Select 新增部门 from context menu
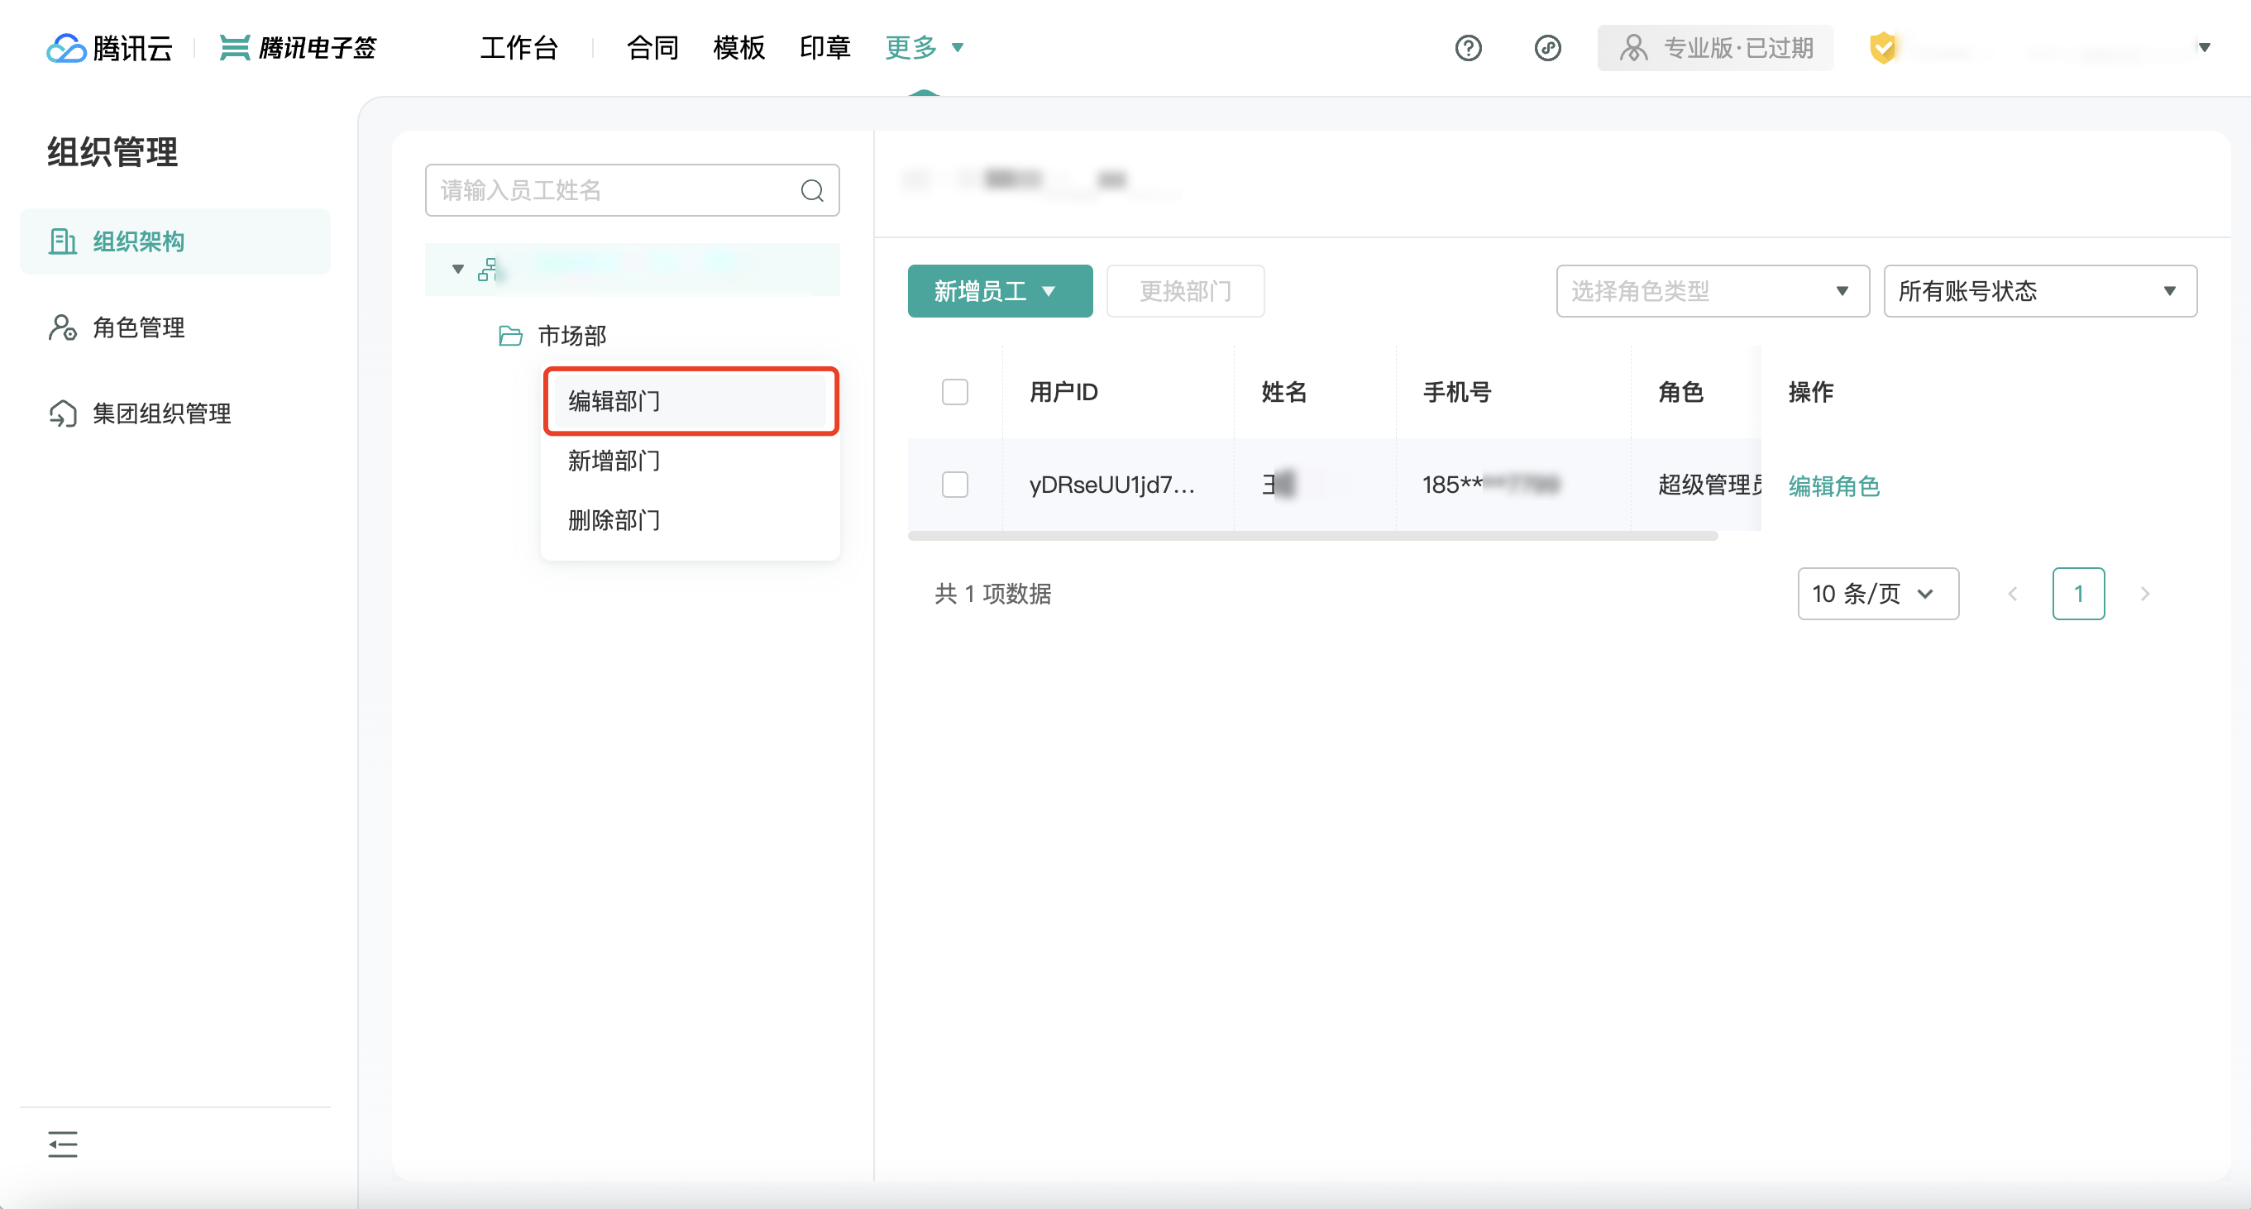2251x1209 pixels. tap(691, 461)
